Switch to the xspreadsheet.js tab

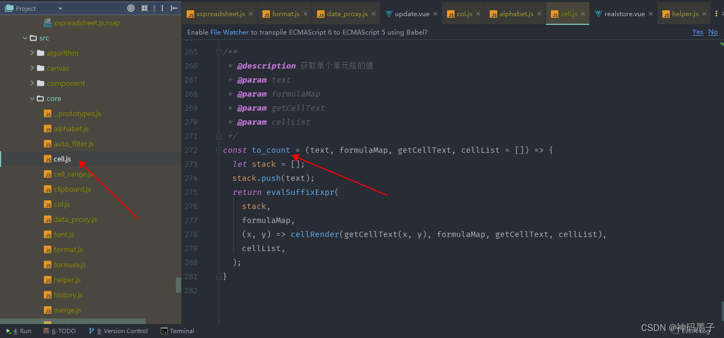click(x=220, y=14)
